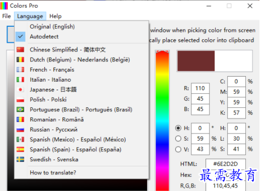Click the Spain flag icon
Screen dimensions: 261x191
coord(20,149)
